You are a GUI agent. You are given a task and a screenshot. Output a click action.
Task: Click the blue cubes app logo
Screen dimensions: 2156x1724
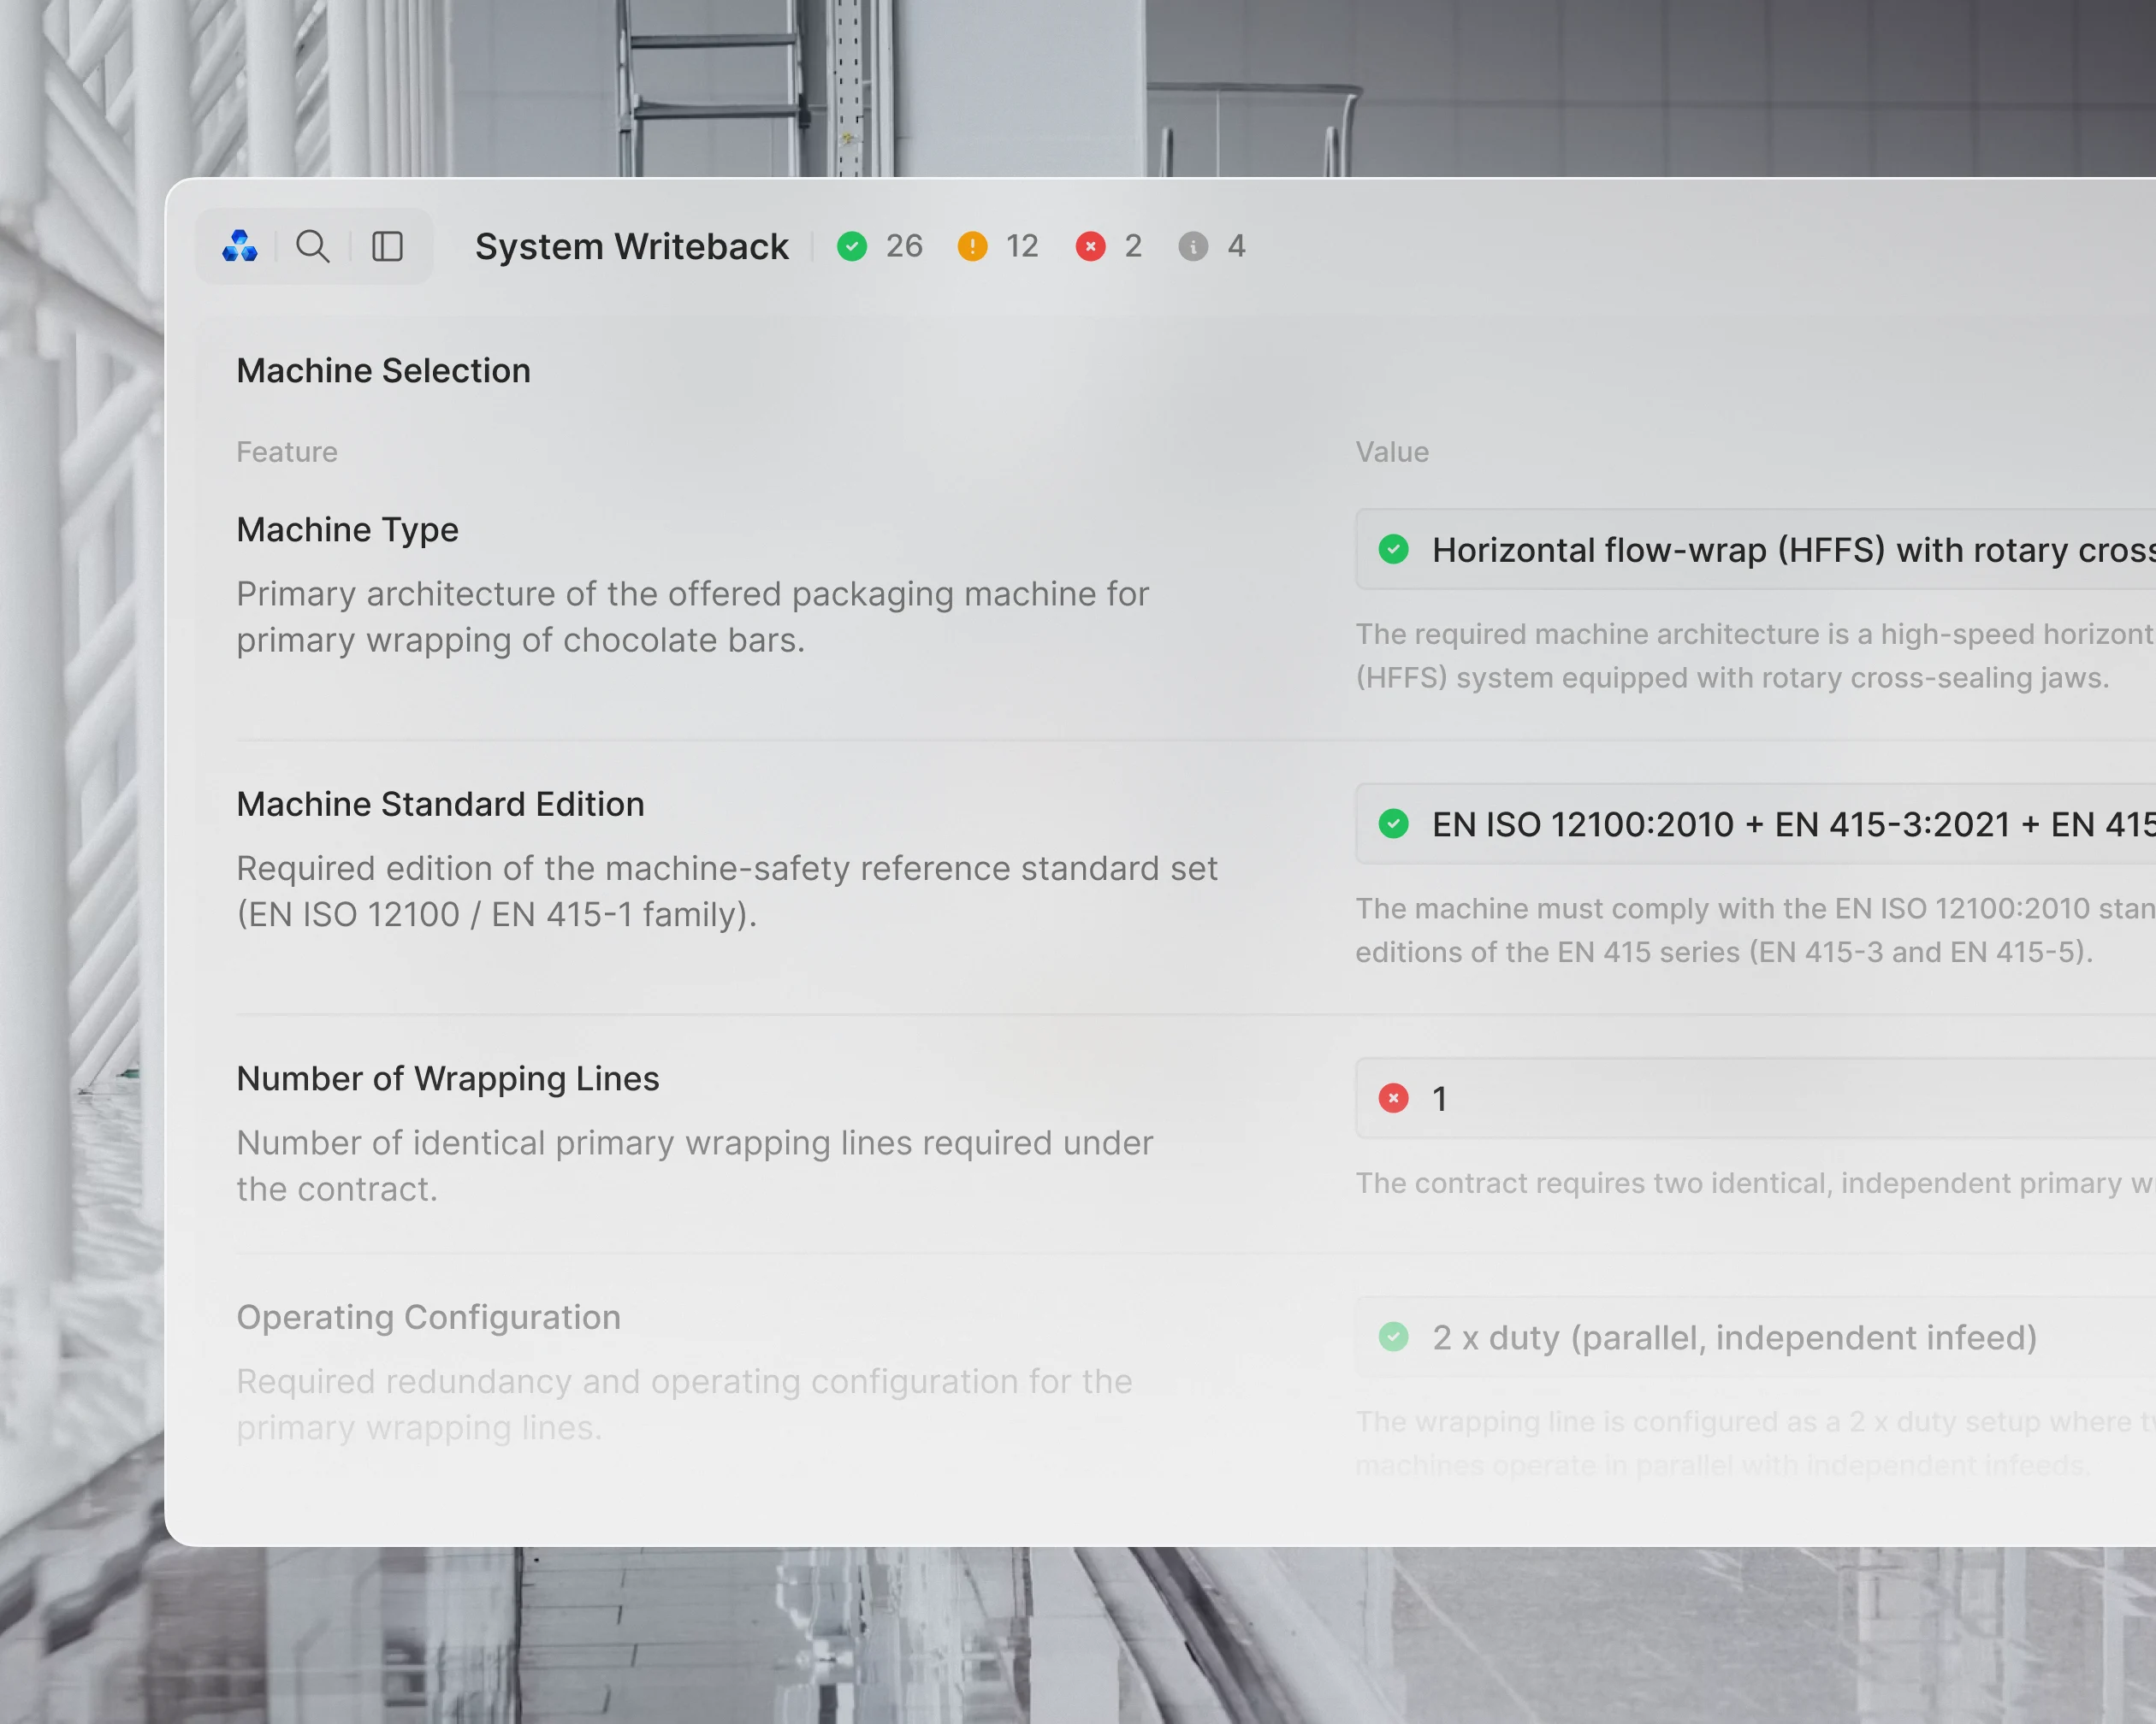click(x=240, y=245)
